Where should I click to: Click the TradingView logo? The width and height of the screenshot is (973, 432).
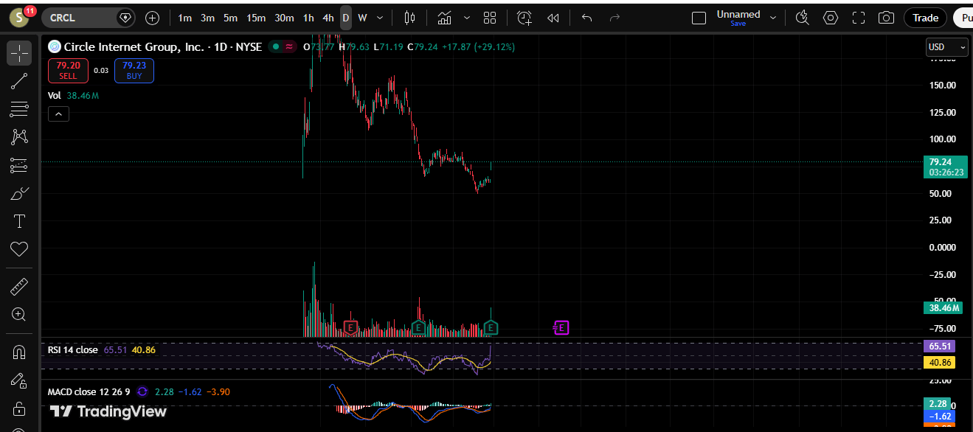point(108,411)
